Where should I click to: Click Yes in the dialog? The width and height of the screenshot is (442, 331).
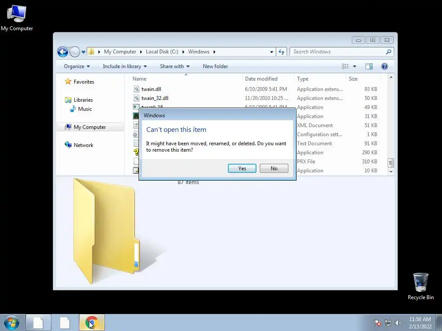tap(242, 169)
